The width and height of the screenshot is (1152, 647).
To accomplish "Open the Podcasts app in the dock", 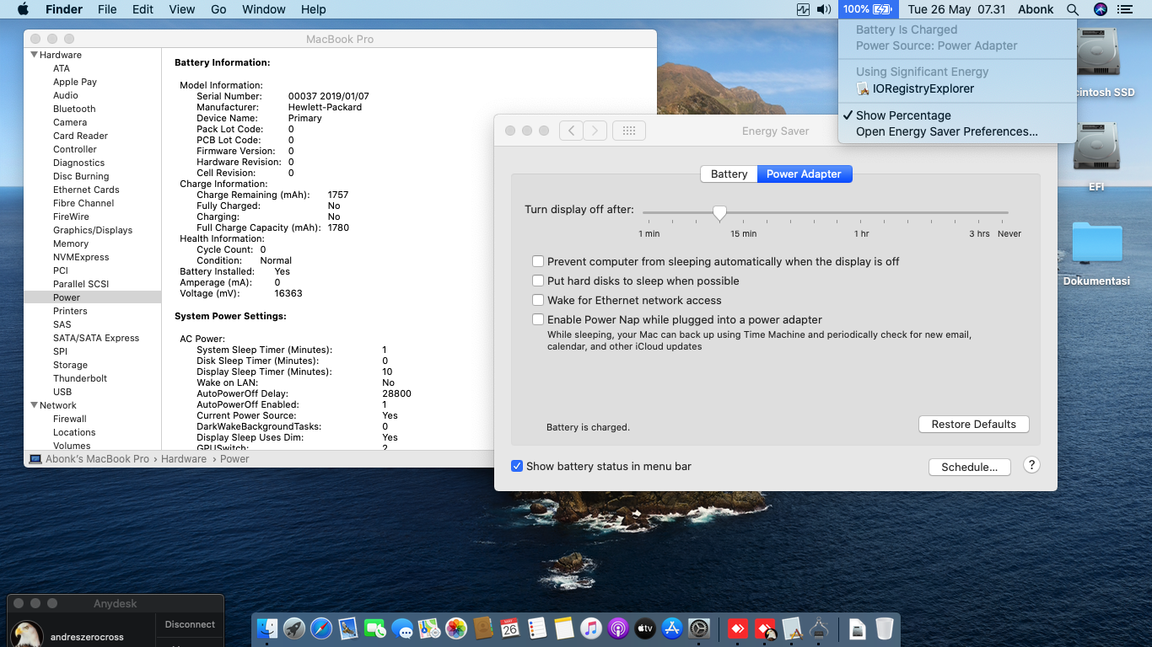I will (x=617, y=628).
